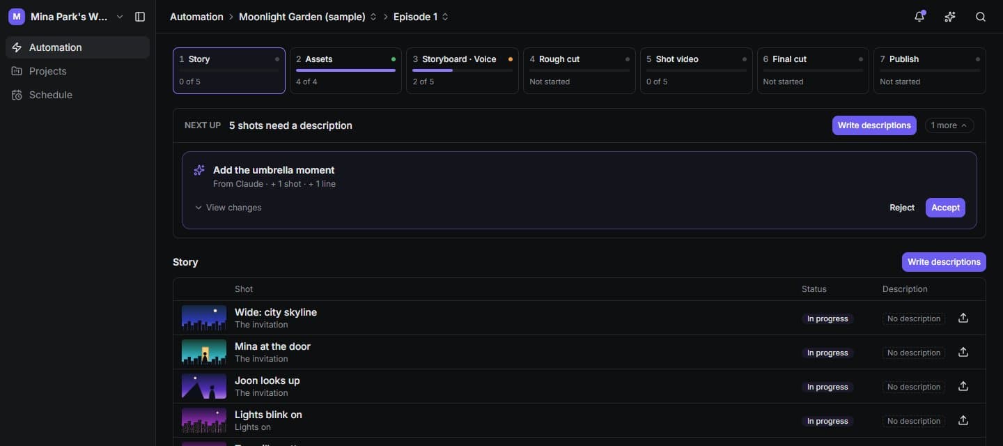Toggle the sidebar panel icon
Viewport: 1003px width, 446px height.
(140, 17)
